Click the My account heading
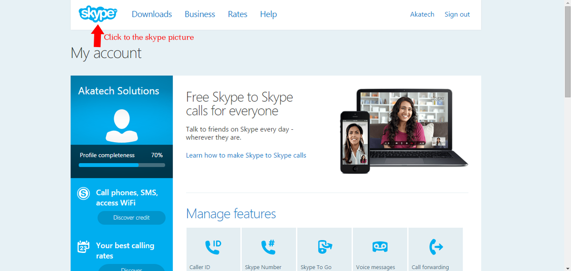The image size is (571, 271). coord(106,53)
